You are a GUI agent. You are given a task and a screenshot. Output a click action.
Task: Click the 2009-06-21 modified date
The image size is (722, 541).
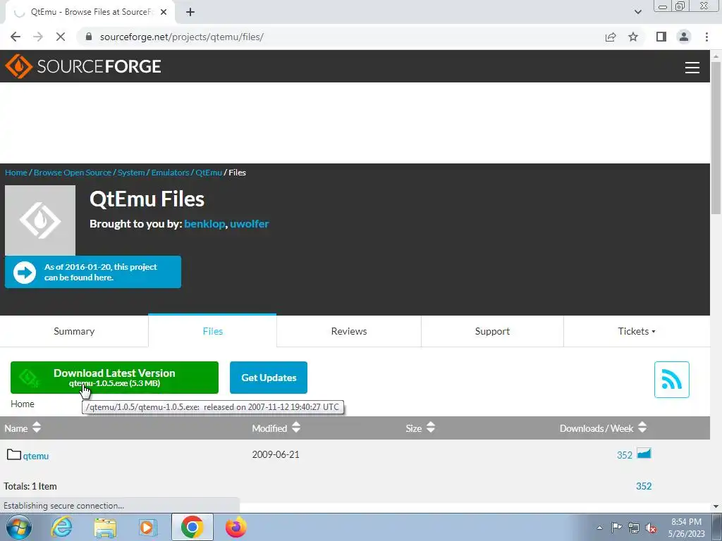point(276,454)
